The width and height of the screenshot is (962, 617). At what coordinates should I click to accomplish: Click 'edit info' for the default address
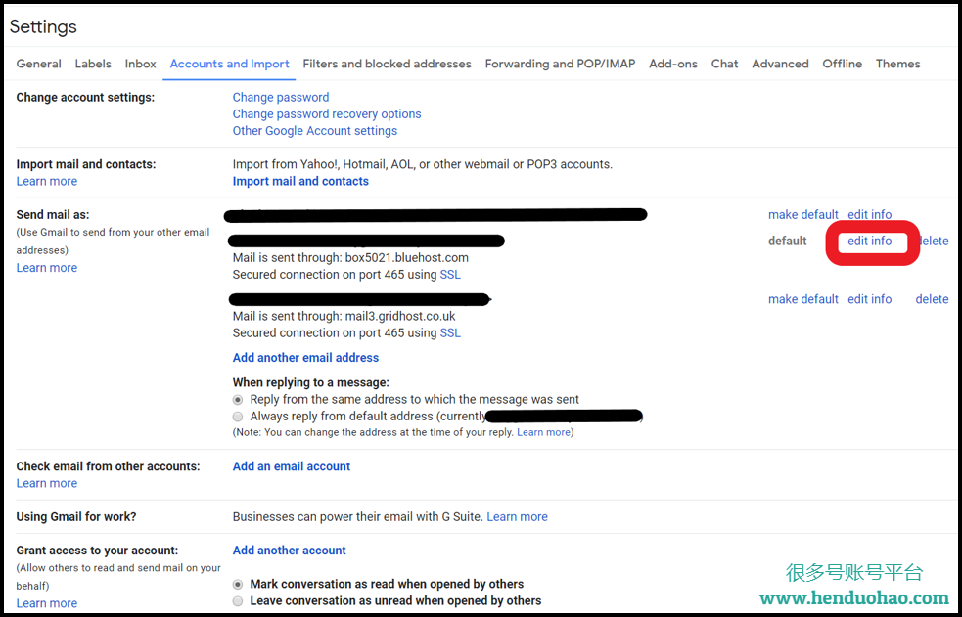coord(869,241)
